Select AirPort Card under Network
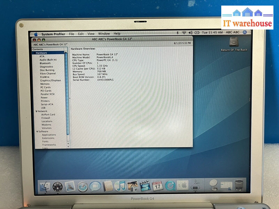279x209 pixels. tap(48, 115)
